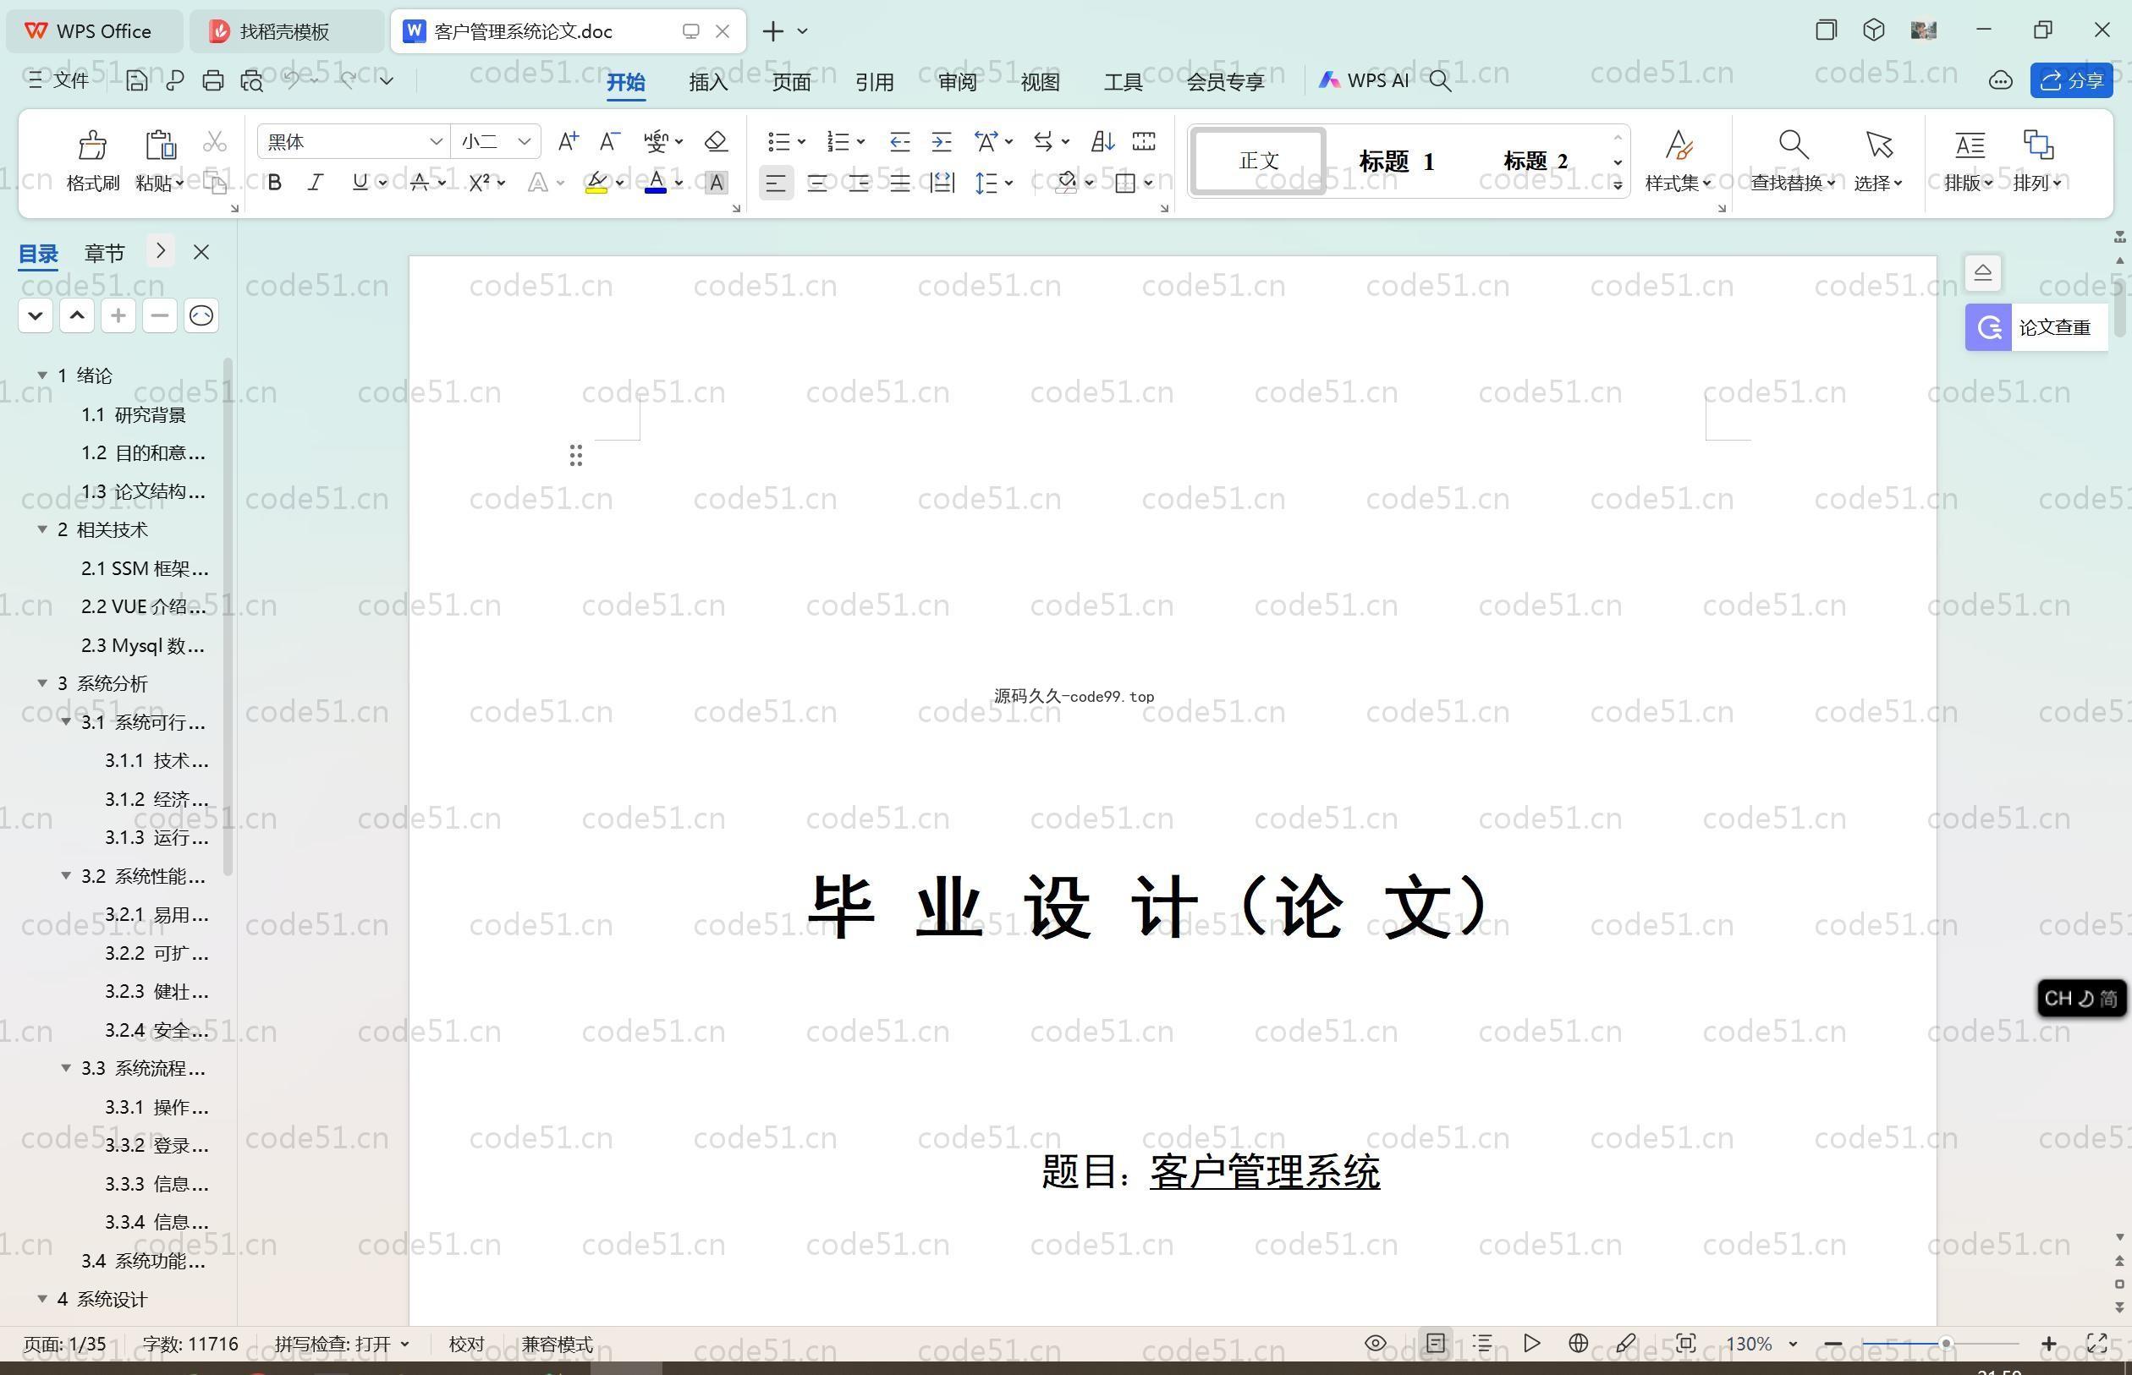2132x1375 pixels.
Task: Open spelling check (拼写检查) dropdown
Action: click(x=405, y=1344)
